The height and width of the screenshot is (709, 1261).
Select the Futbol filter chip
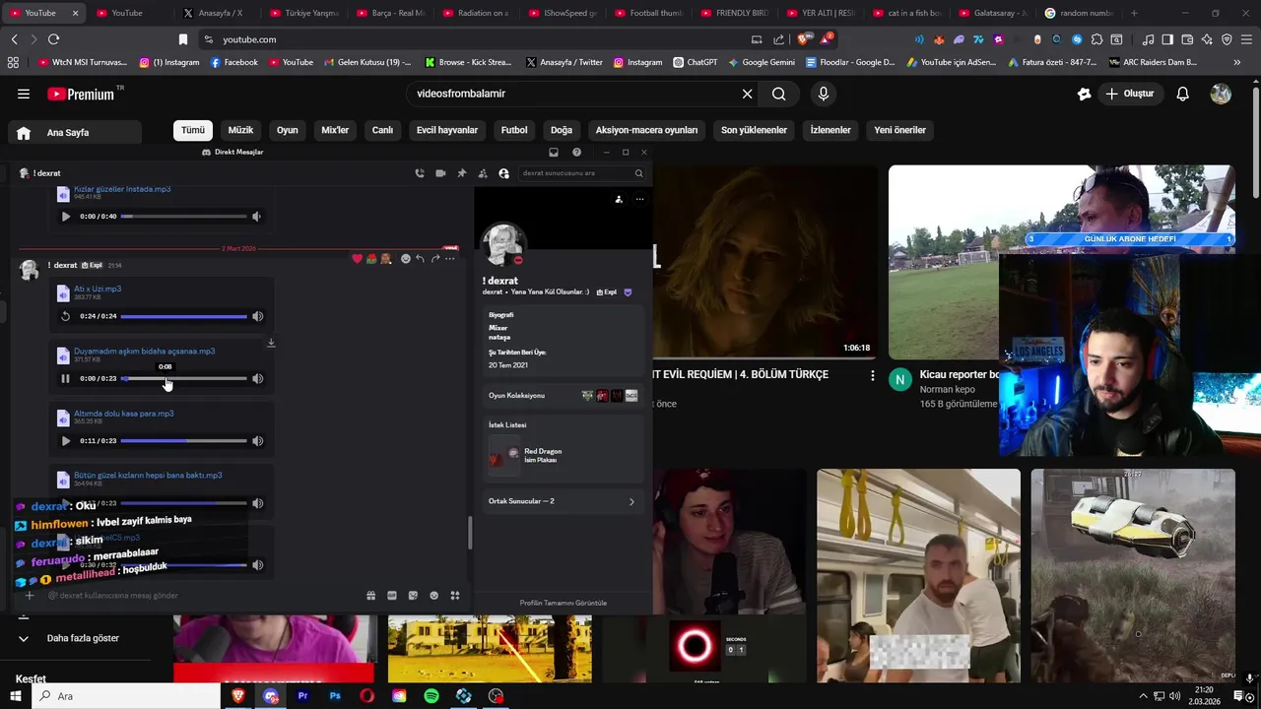[x=514, y=130]
